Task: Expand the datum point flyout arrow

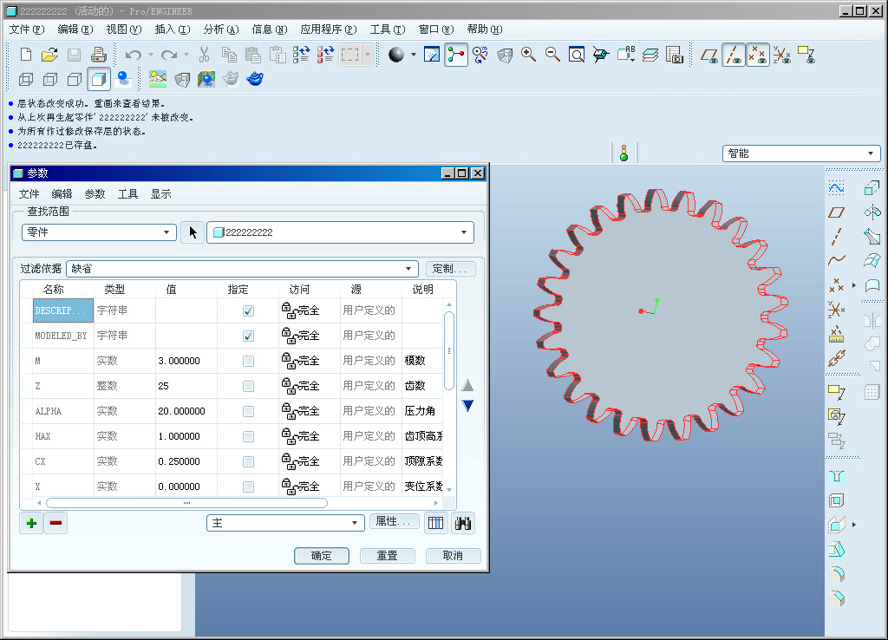Action: click(854, 285)
